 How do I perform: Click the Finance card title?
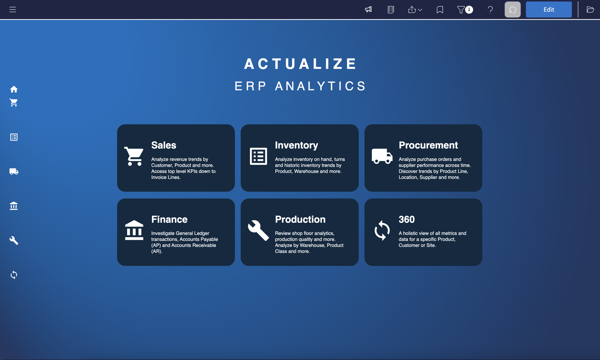click(x=169, y=219)
